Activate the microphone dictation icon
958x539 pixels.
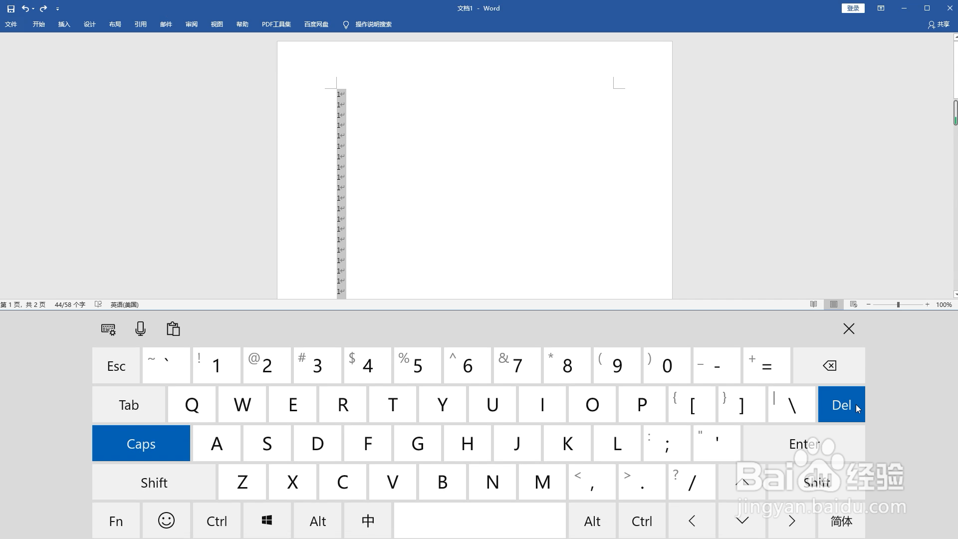(x=141, y=328)
